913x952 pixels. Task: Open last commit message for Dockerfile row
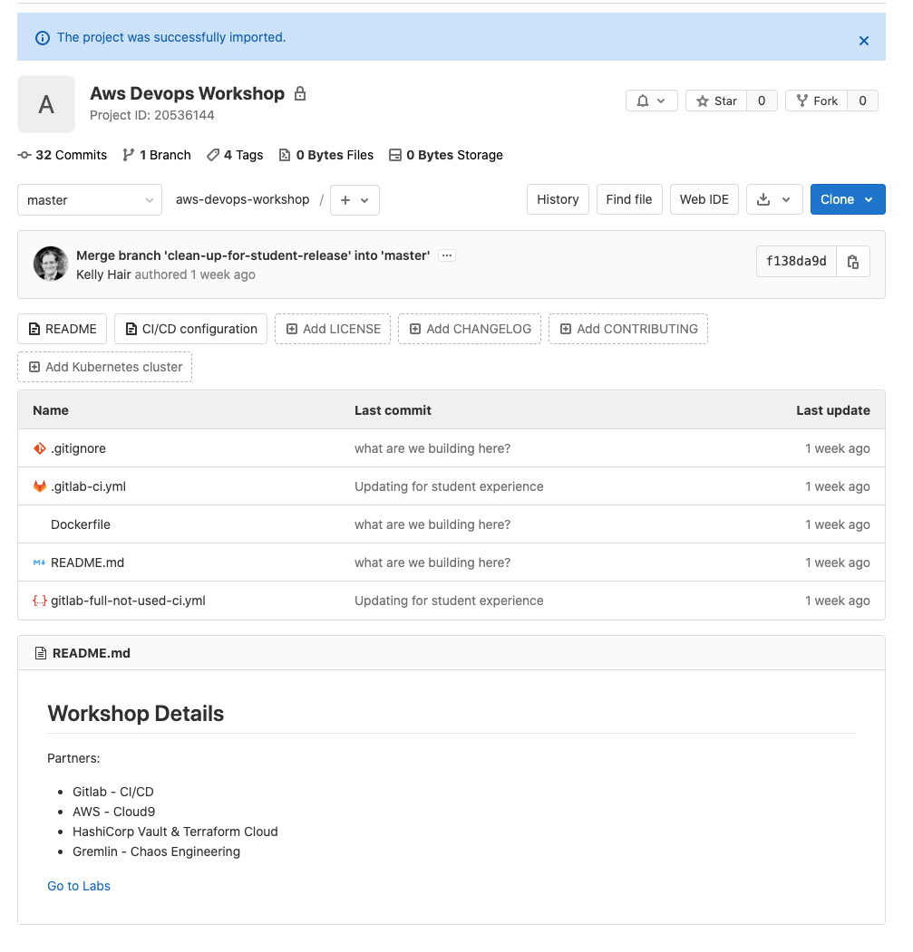coord(432,524)
